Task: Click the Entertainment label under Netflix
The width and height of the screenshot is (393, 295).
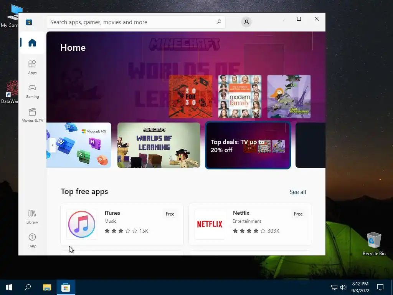Action: [x=247, y=221]
